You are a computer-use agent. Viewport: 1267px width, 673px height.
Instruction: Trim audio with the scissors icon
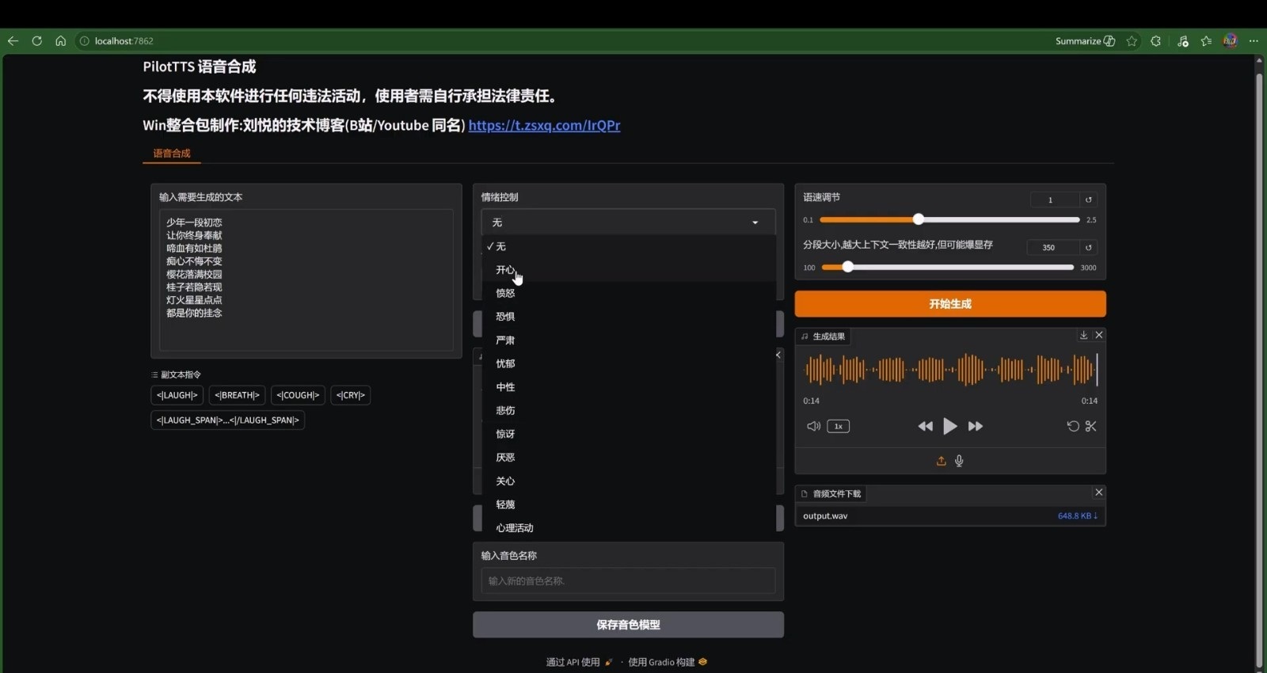[1091, 426]
